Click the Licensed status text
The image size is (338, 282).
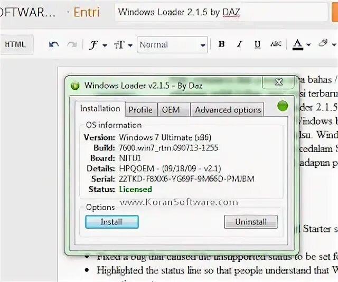(136, 189)
